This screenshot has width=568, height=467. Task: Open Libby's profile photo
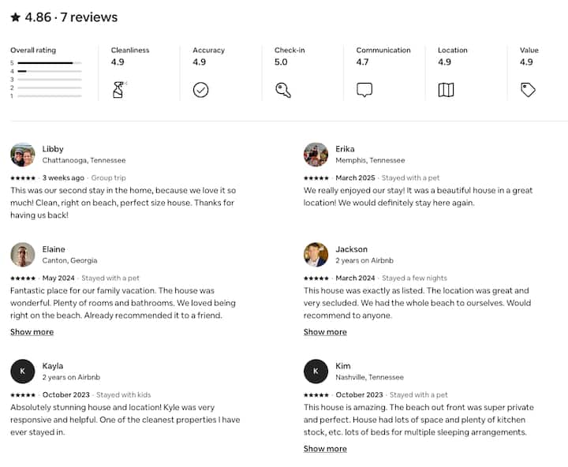(22, 155)
